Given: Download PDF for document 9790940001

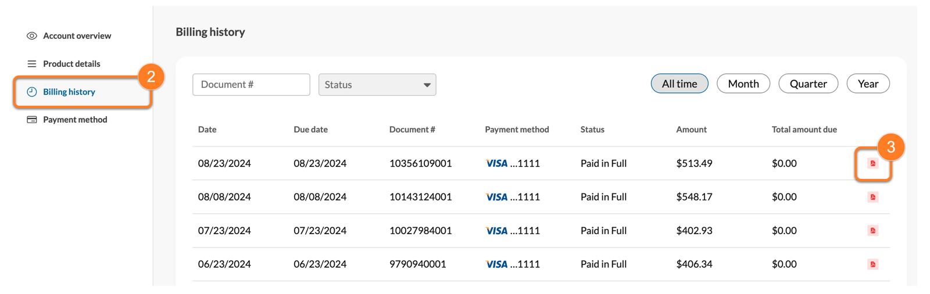Looking at the screenshot, I should [x=872, y=264].
